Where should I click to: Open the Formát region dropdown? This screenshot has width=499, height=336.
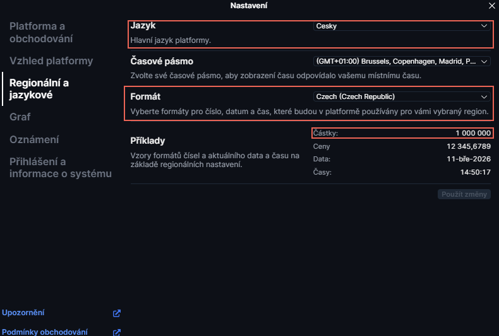click(402, 97)
